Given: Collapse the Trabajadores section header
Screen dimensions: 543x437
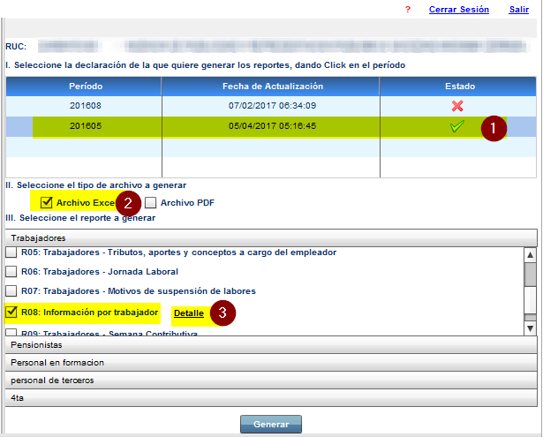Looking at the screenshot, I should click(269, 237).
